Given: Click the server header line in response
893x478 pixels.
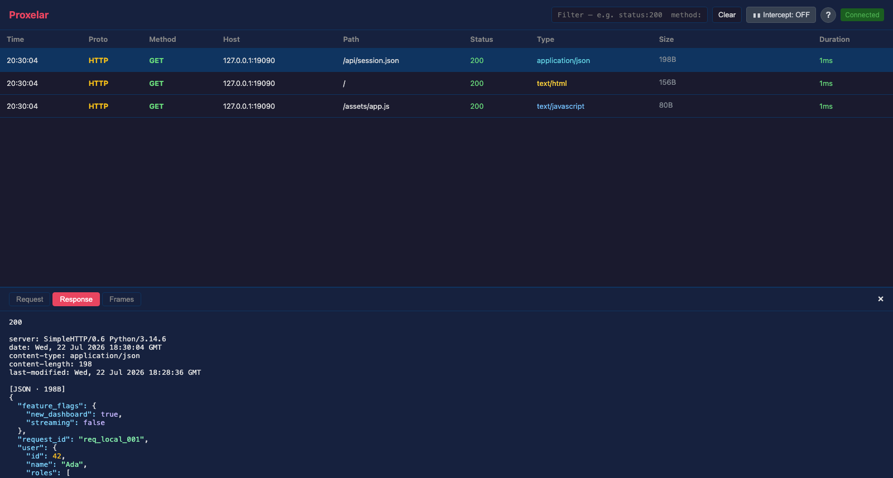Looking at the screenshot, I should coord(88,339).
